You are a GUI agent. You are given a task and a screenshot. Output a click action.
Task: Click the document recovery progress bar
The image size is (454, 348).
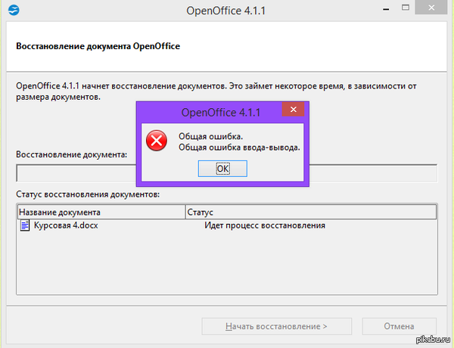point(76,173)
